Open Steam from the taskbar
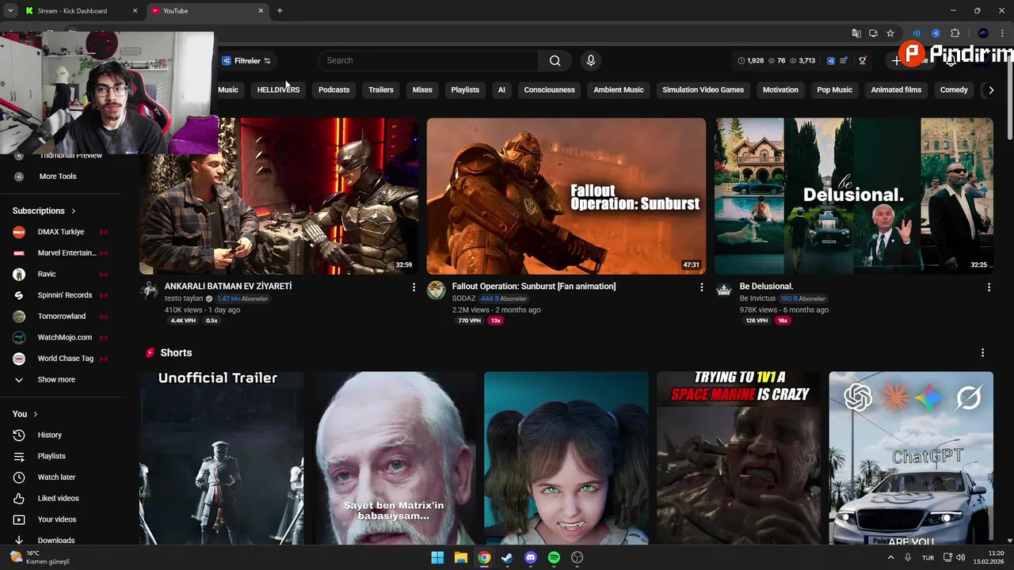This screenshot has width=1014, height=570. (x=507, y=557)
